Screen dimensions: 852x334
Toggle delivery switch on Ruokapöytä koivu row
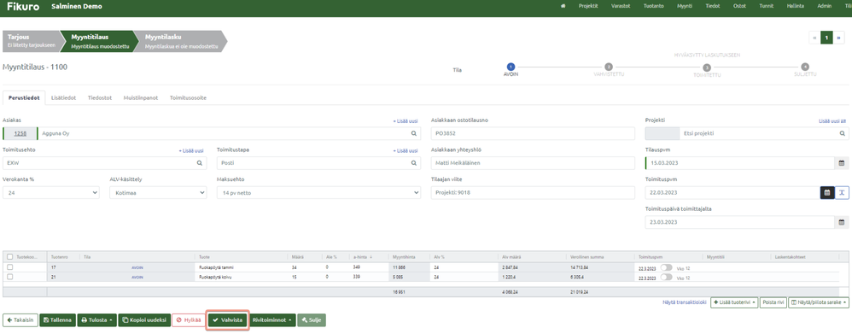667,277
